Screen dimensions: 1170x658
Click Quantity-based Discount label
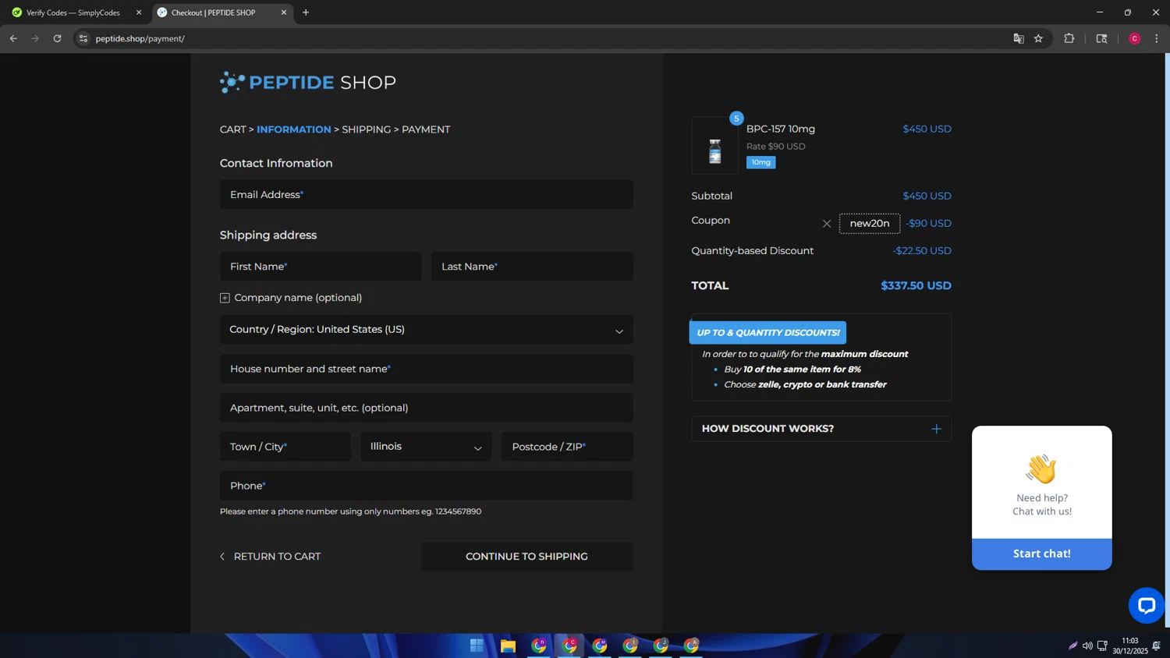pos(752,251)
